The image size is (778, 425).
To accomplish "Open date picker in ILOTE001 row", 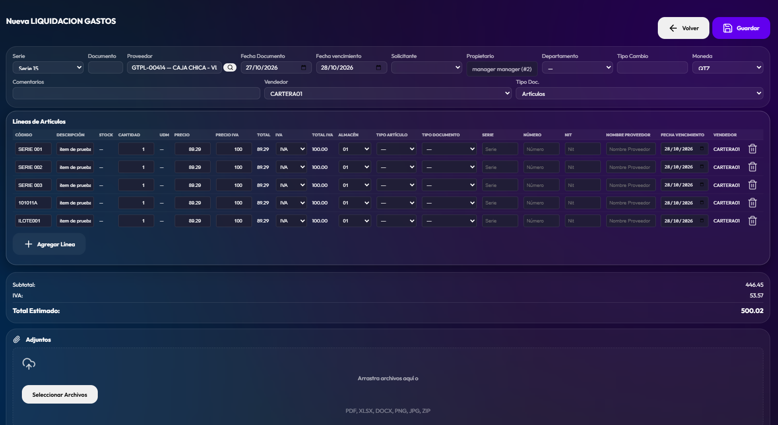I will [702, 221].
